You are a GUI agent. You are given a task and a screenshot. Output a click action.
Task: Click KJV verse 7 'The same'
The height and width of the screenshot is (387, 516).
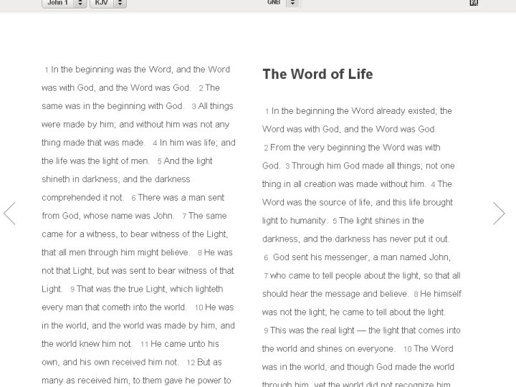pyautogui.click(x=208, y=216)
